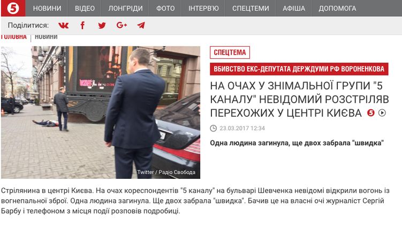Open the ФОТО section

click(165, 8)
